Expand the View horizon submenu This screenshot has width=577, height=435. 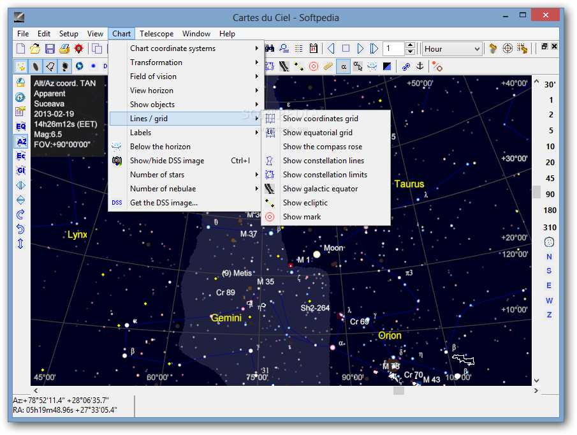coord(186,91)
